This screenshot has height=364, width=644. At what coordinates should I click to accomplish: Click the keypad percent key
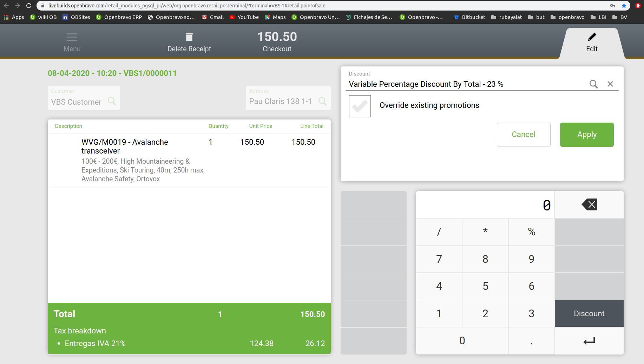[531, 232]
